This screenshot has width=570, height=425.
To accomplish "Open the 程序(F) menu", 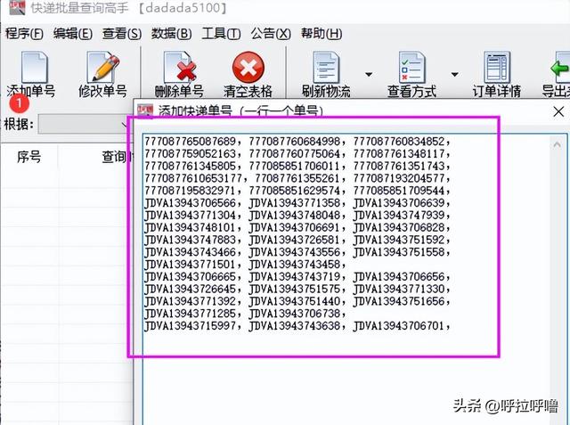I will [24, 34].
